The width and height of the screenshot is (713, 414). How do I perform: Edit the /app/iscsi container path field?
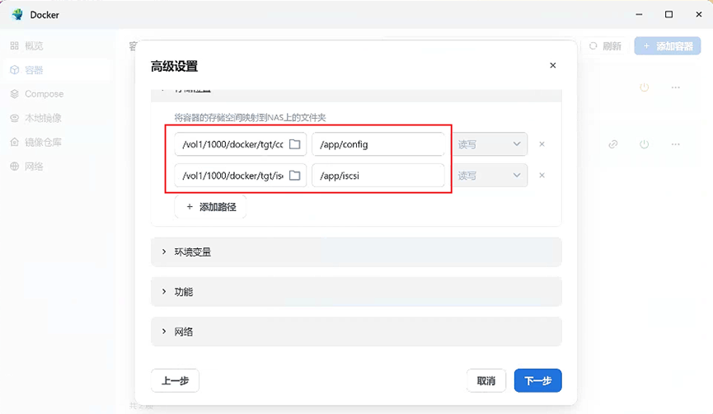click(378, 175)
